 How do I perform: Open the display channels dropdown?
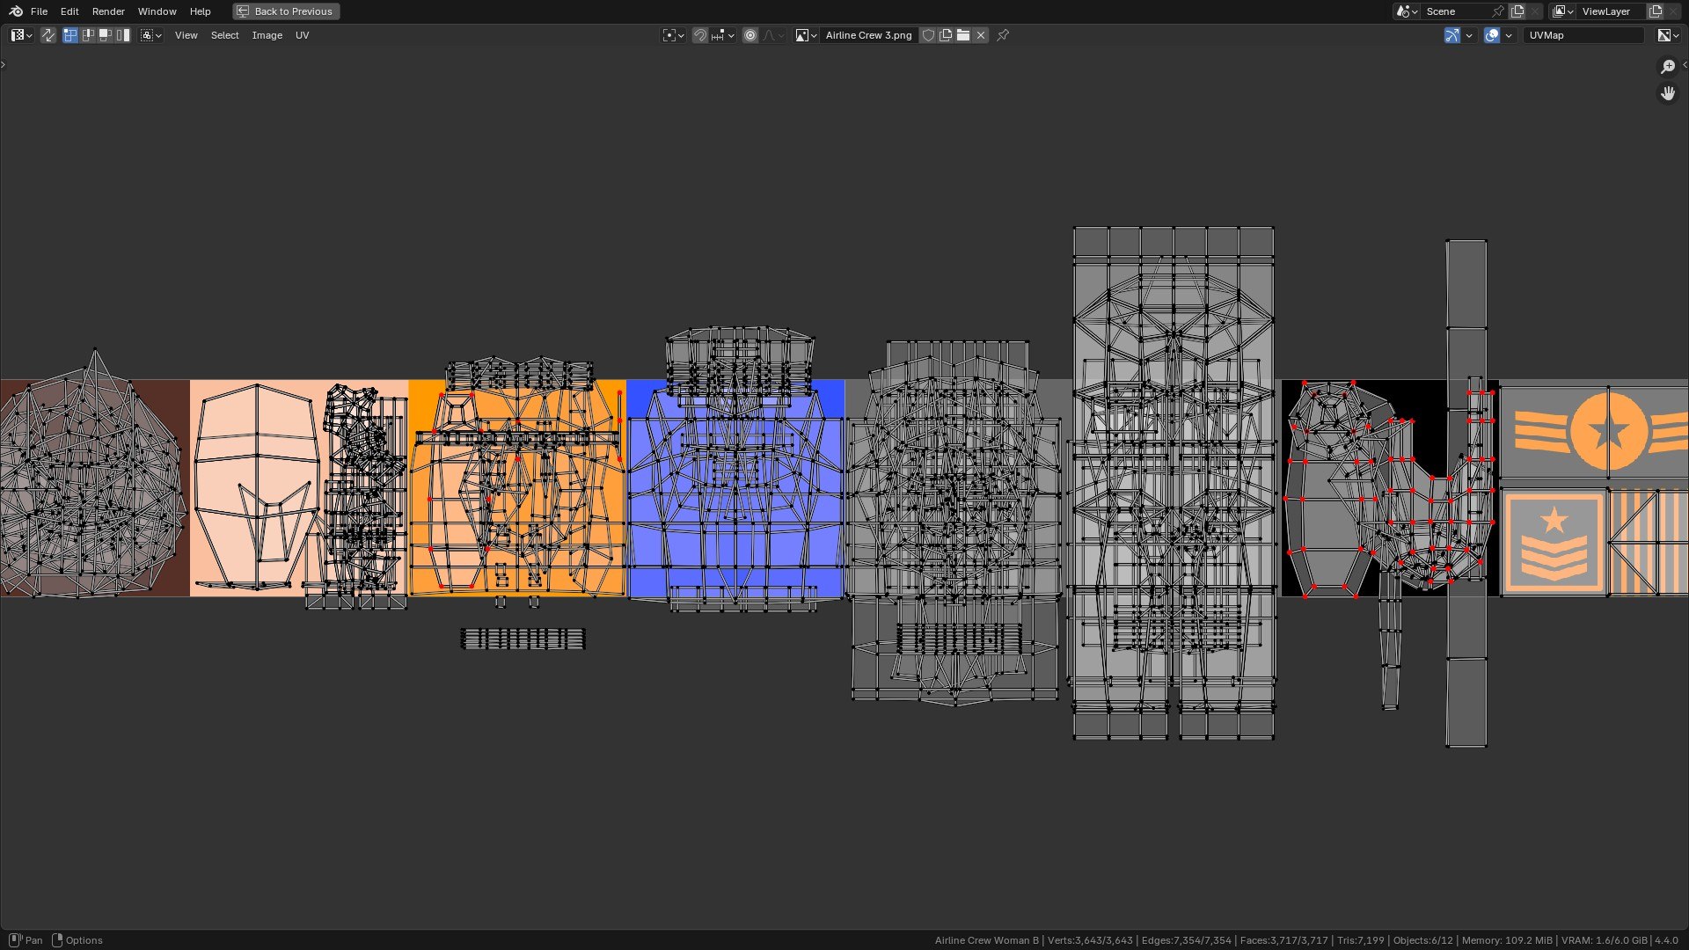pos(1668,35)
